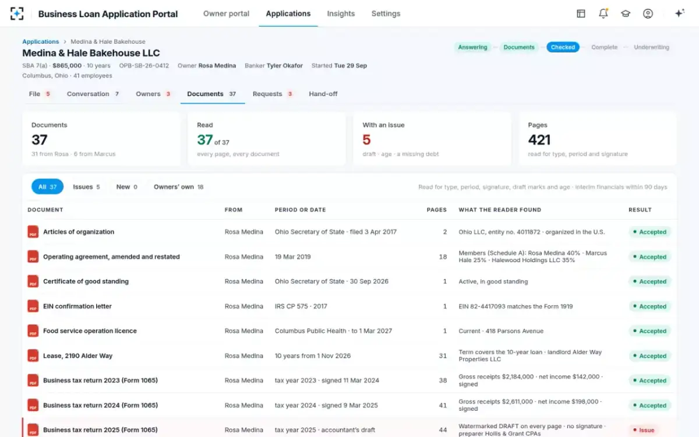Click the 2024 tax return PDF icon
The width and height of the screenshot is (699, 437).
coord(33,405)
